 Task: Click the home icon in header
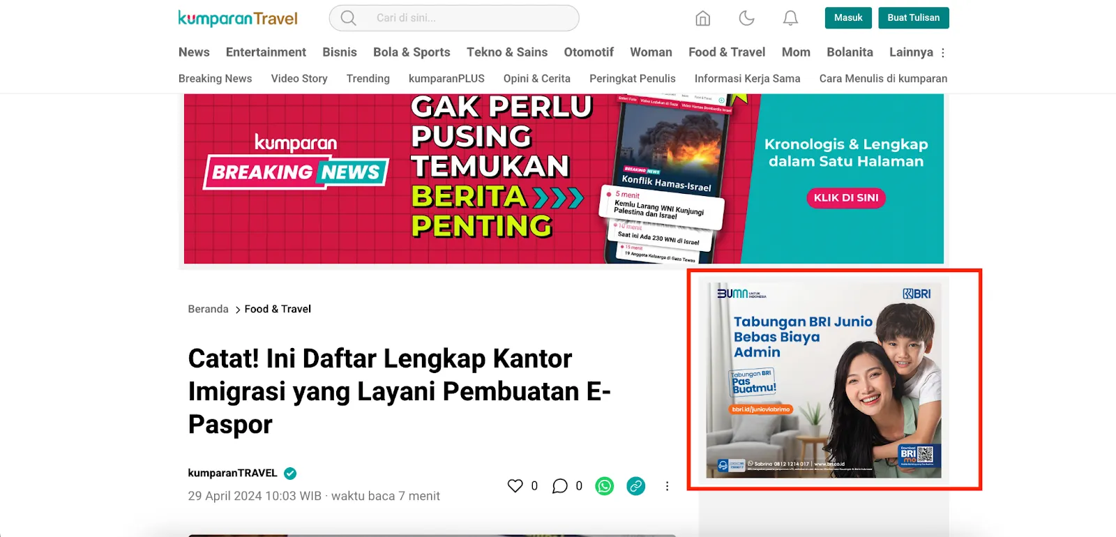tap(703, 18)
